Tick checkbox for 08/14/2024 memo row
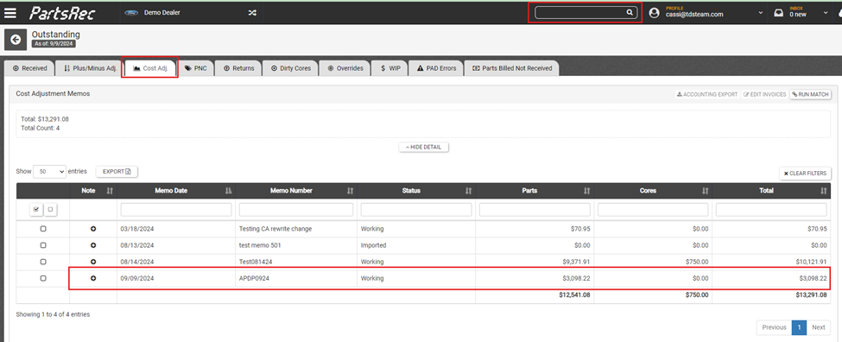Screen dimensions: 842x342 pyautogui.click(x=43, y=262)
